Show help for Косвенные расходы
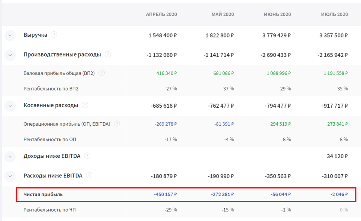Image resolution: width=361 pixels, height=221 pixels. click(x=85, y=105)
